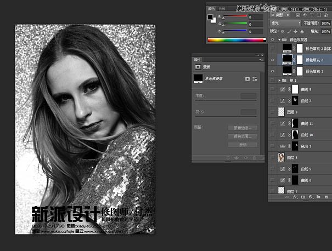This screenshot has height=251, width=332.
Task: Click link layers icon at Layers panel bottom
Action: point(286,197)
